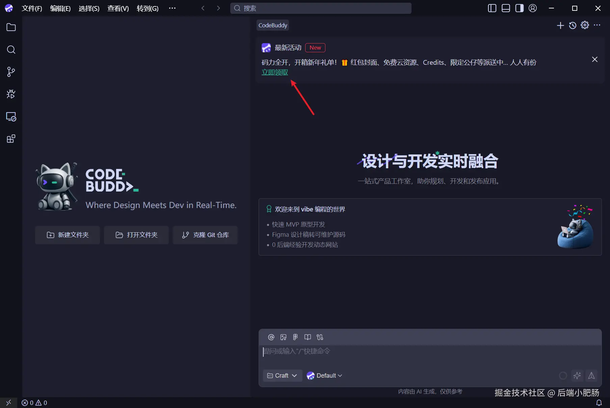This screenshot has height=408, width=610.
Task: Click the CodeBuddy logo in the title bar
Action: [9, 8]
